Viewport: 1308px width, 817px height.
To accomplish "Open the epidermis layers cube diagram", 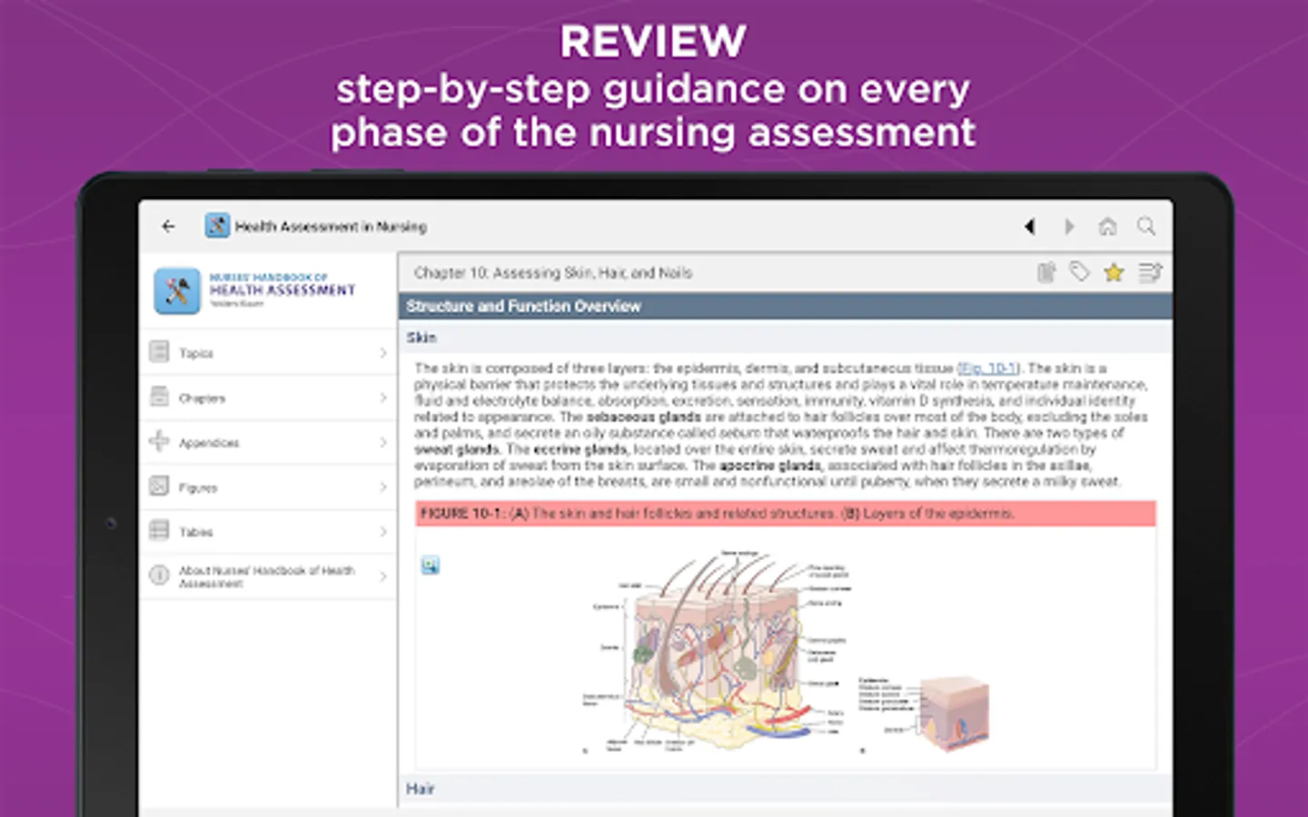I will [926, 715].
